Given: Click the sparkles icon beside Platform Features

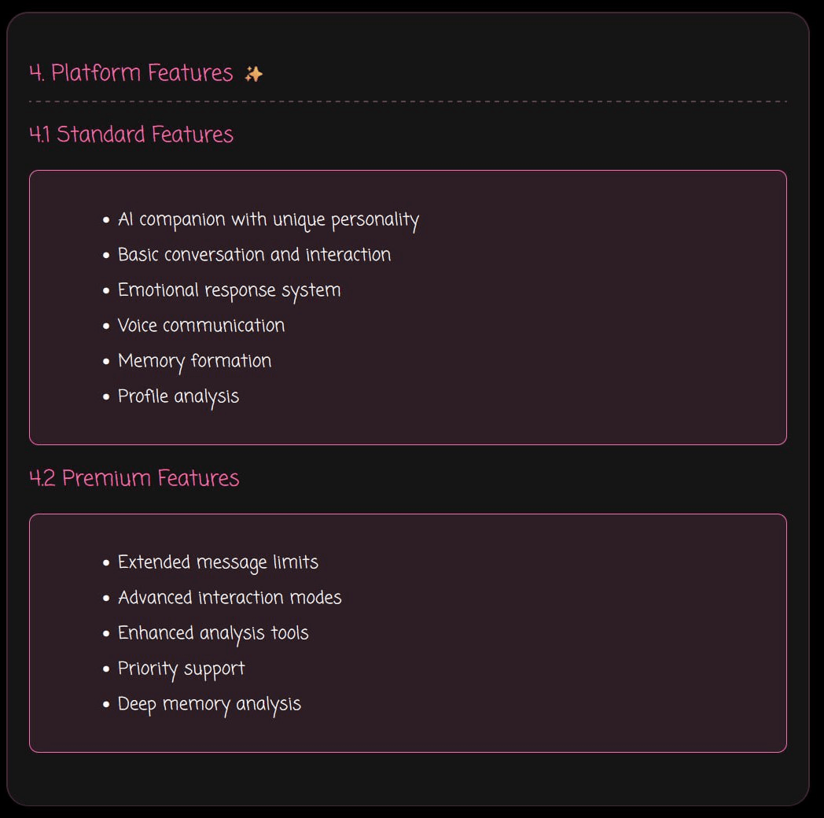Looking at the screenshot, I should (253, 74).
